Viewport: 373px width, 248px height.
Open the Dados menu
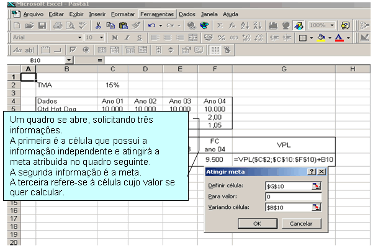point(186,13)
